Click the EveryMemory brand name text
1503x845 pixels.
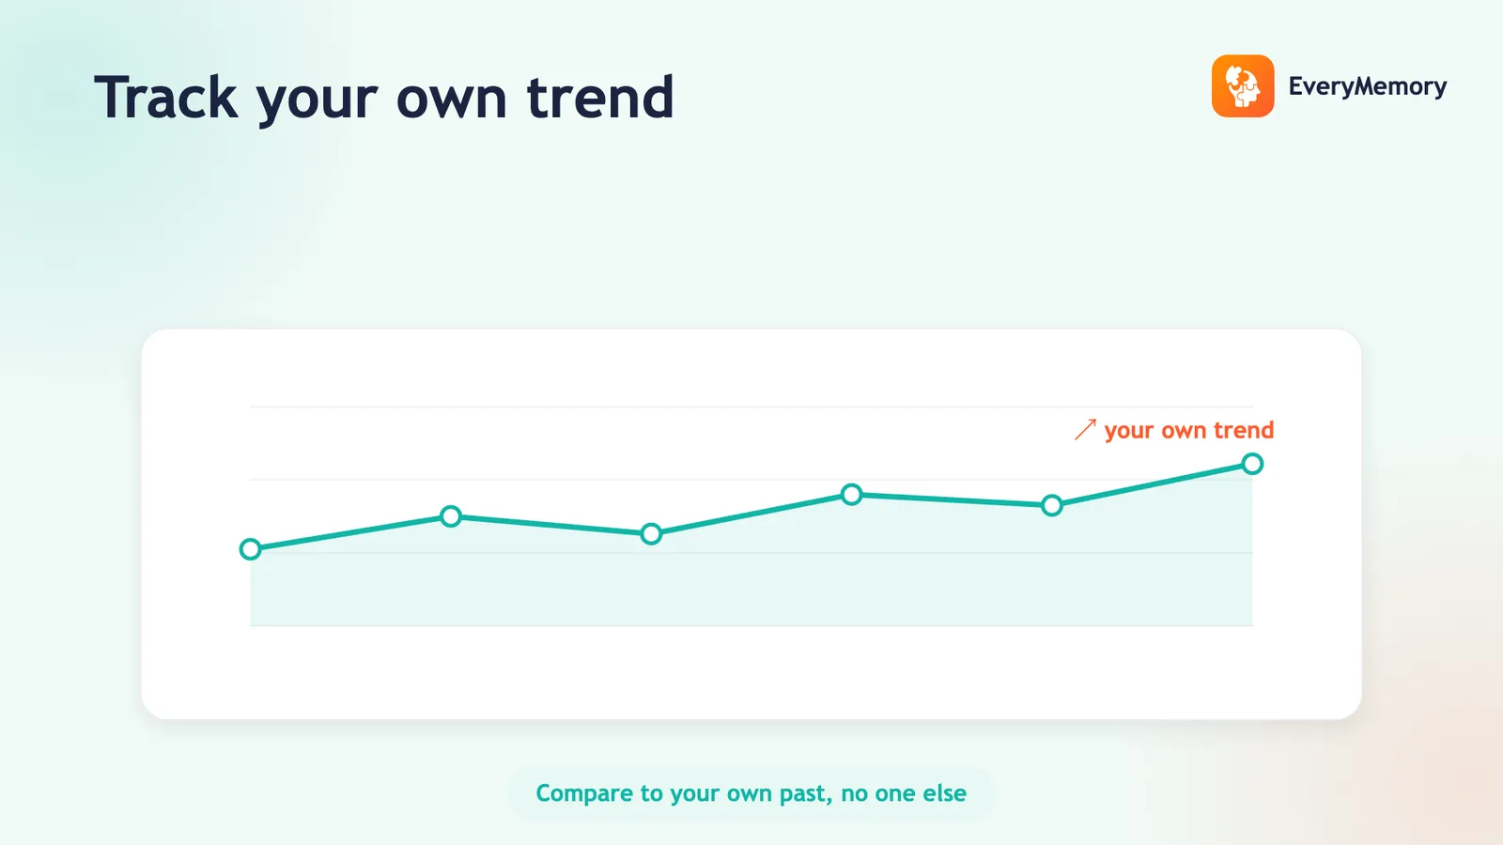1368,86
